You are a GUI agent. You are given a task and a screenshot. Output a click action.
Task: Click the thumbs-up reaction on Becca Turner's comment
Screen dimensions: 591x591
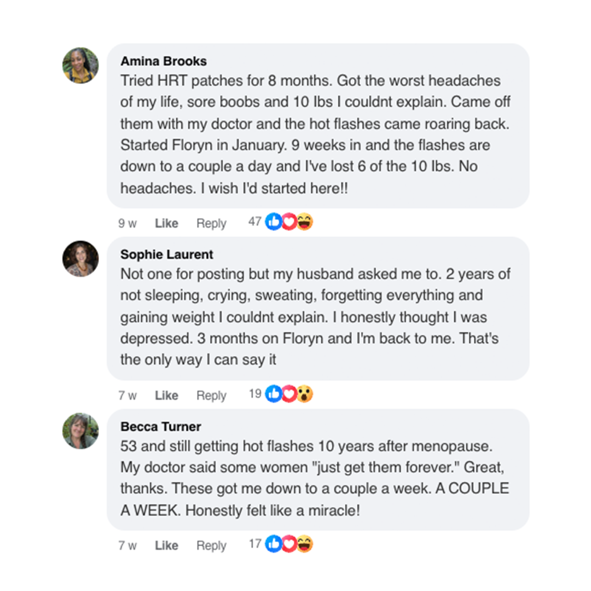tap(274, 544)
